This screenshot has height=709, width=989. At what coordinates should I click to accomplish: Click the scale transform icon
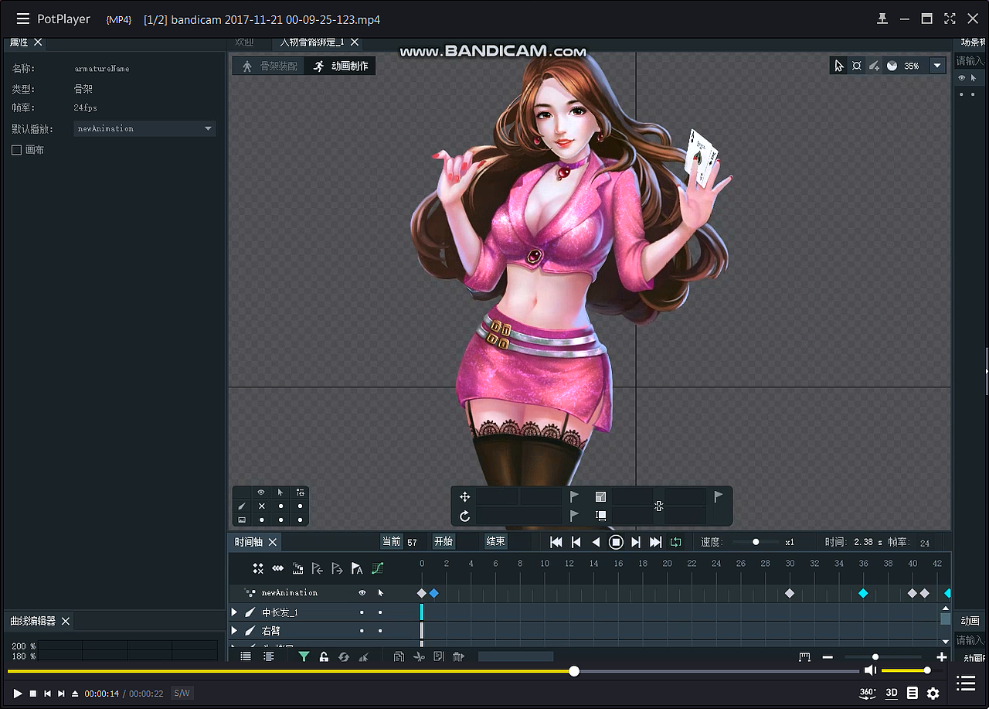tap(600, 497)
